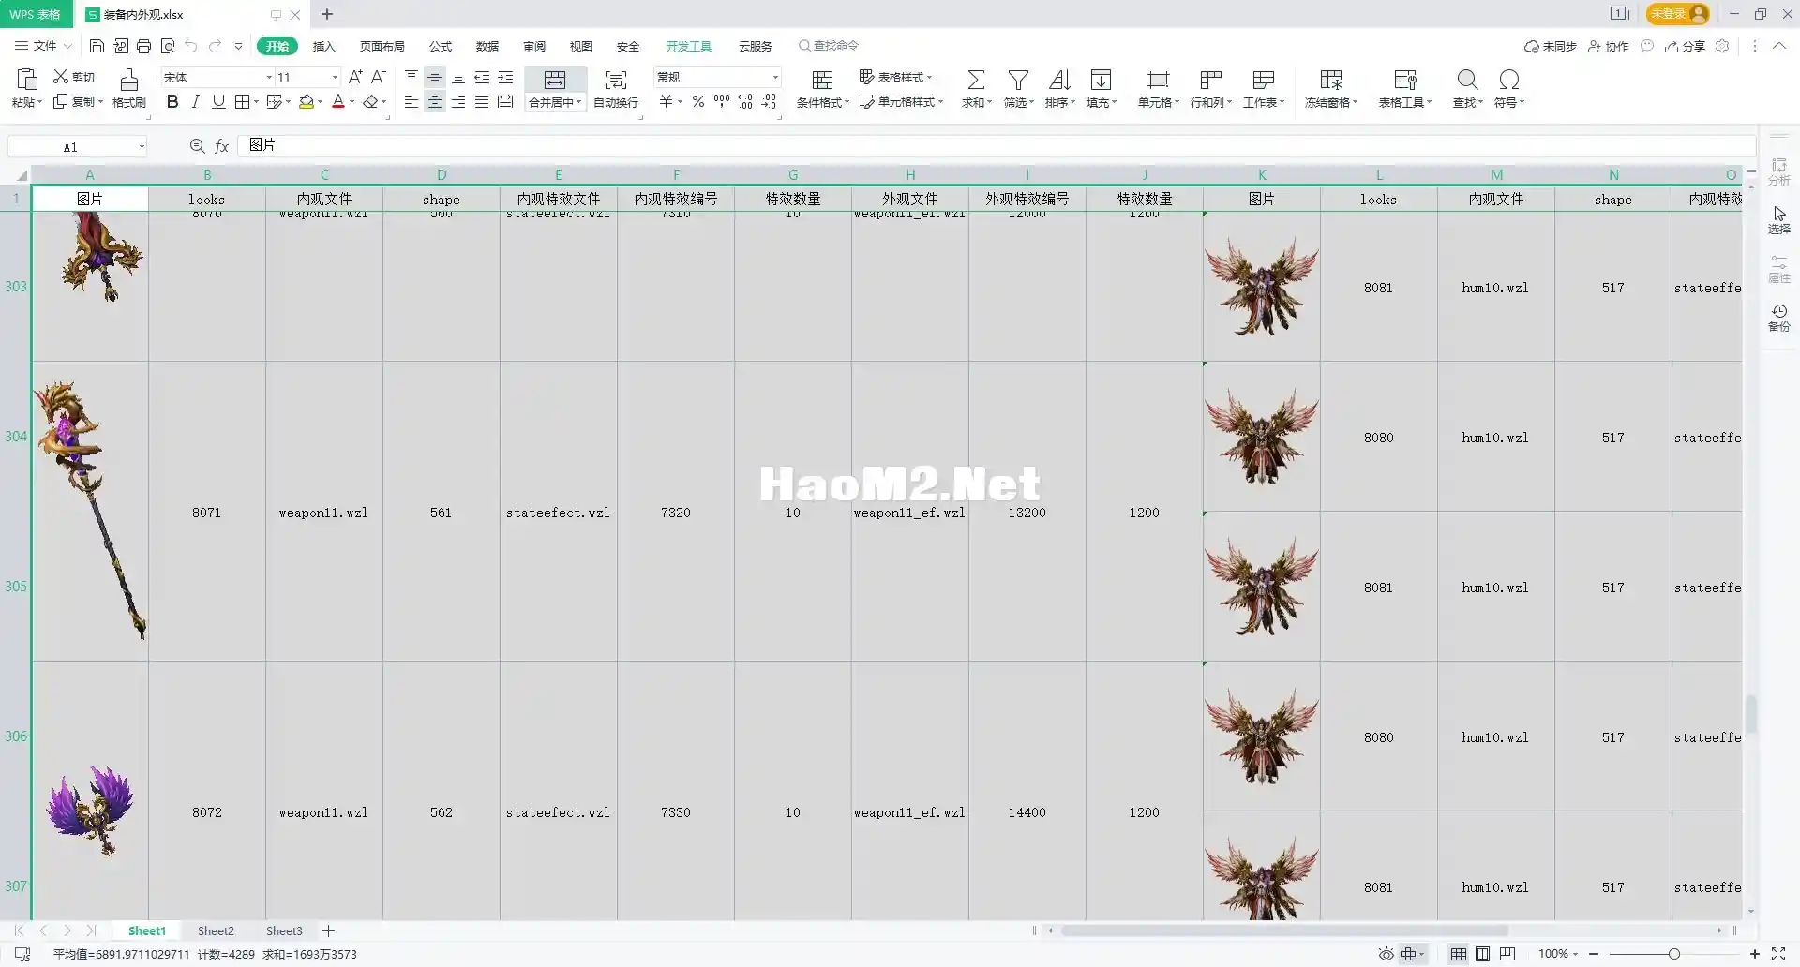Viewport: 1800px width, 967px height.
Task: Click the zoom in plus button
Action: (x=1755, y=954)
